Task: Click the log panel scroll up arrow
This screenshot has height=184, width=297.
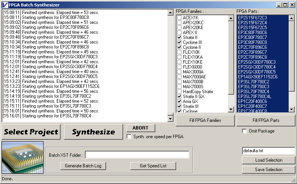Action: [170, 13]
